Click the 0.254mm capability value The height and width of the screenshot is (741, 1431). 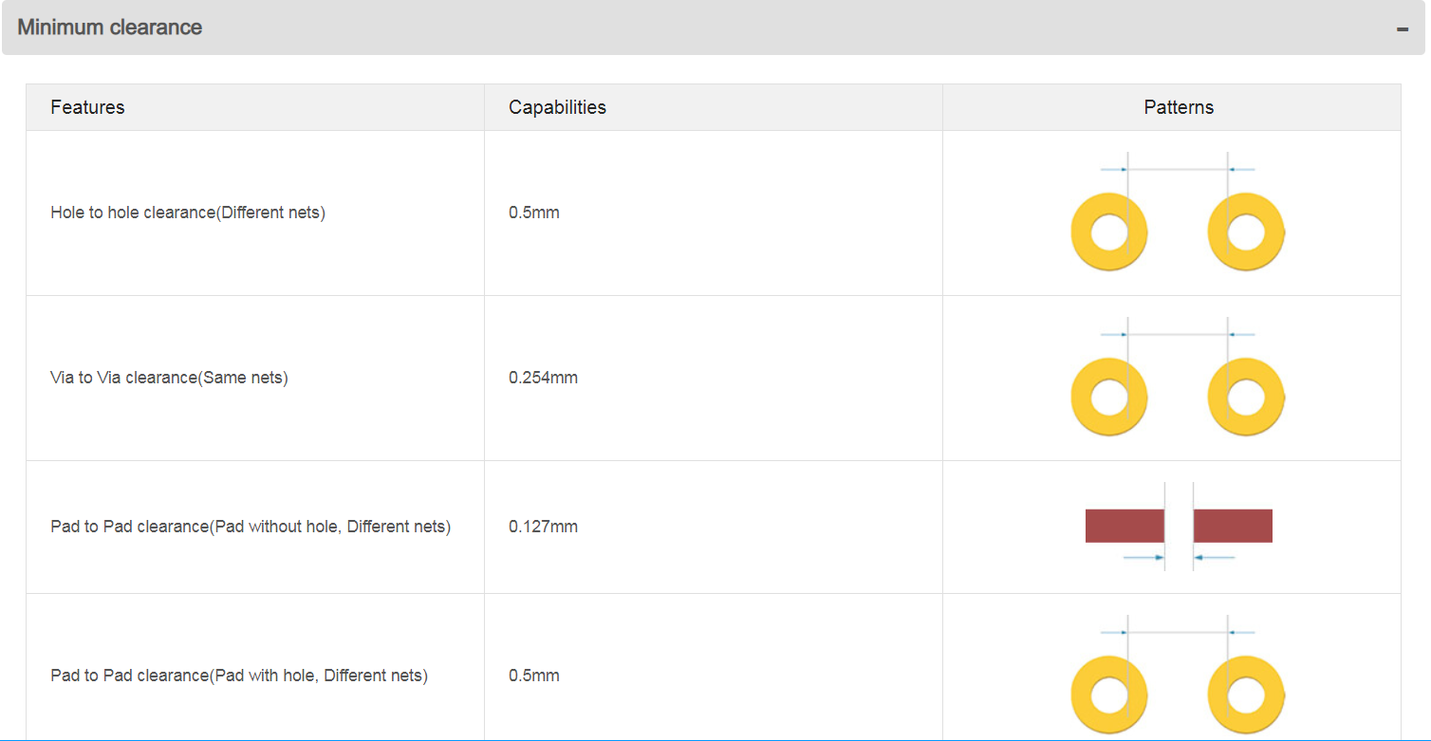pyautogui.click(x=543, y=378)
